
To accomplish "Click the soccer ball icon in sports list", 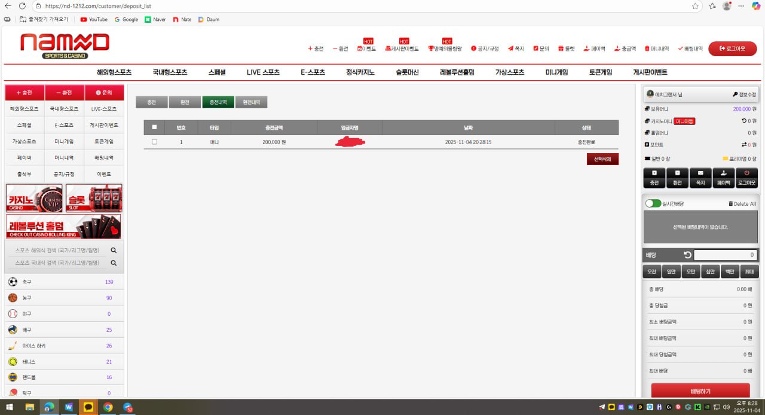I will click(x=13, y=282).
